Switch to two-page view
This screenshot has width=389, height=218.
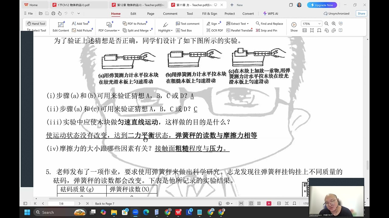coord(259,203)
